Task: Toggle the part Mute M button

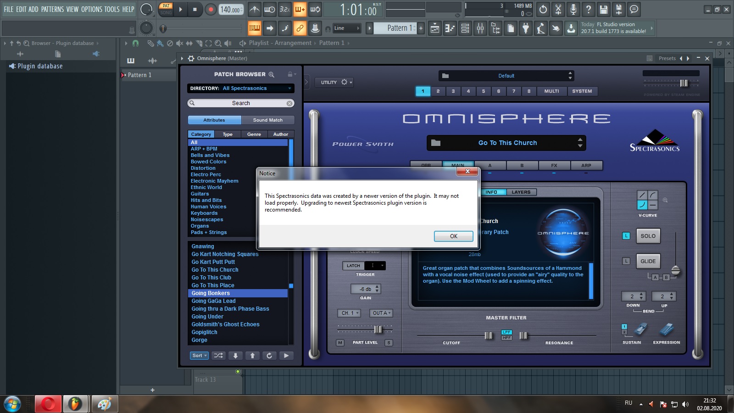Action: (x=340, y=343)
